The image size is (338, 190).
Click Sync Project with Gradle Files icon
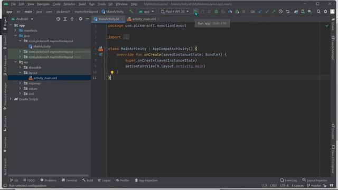296,12
